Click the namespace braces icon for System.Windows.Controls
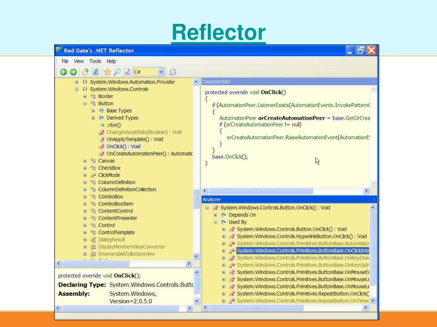The image size is (437, 327). point(85,89)
